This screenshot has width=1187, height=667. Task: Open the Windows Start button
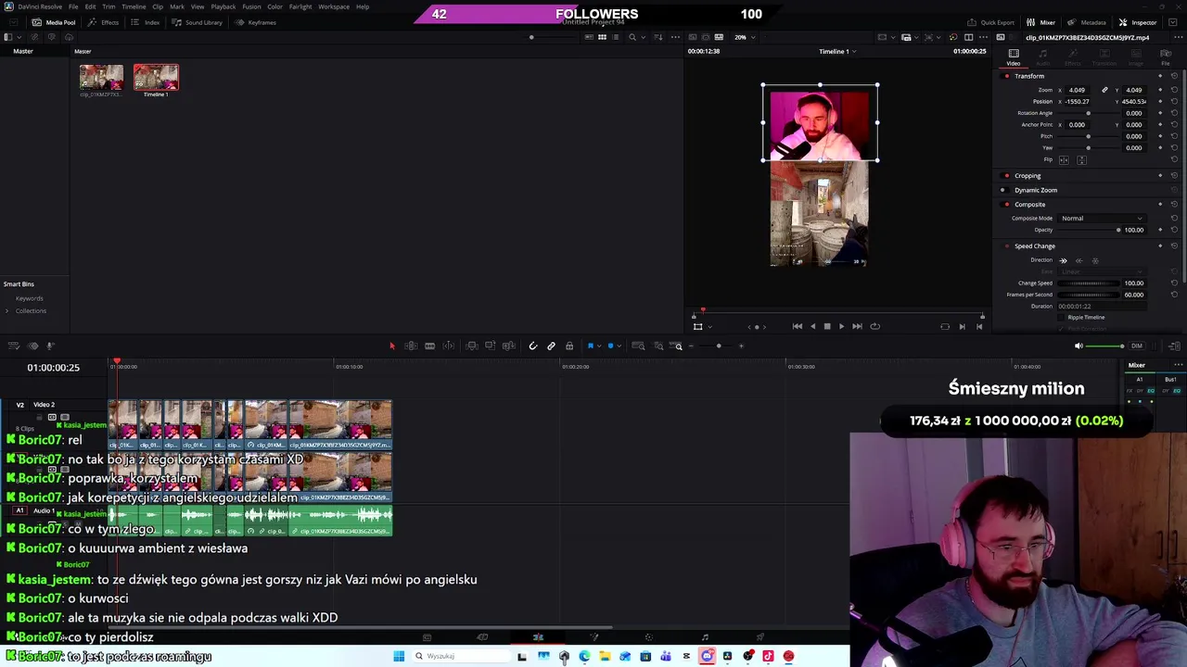[x=399, y=656]
